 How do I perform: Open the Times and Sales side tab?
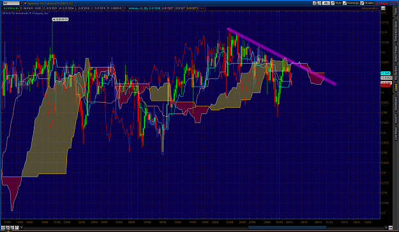(396, 31)
